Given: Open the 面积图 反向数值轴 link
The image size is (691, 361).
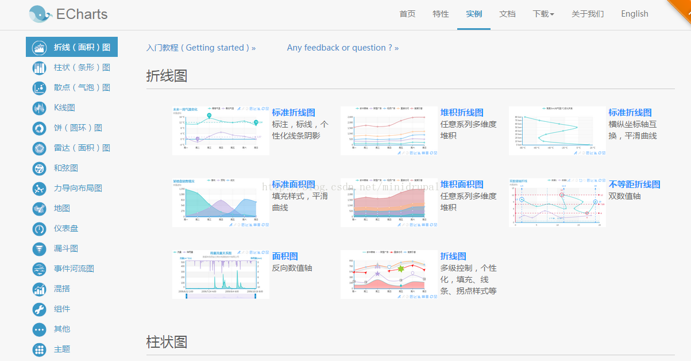Looking at the screenshot, I should click(285, 256).
